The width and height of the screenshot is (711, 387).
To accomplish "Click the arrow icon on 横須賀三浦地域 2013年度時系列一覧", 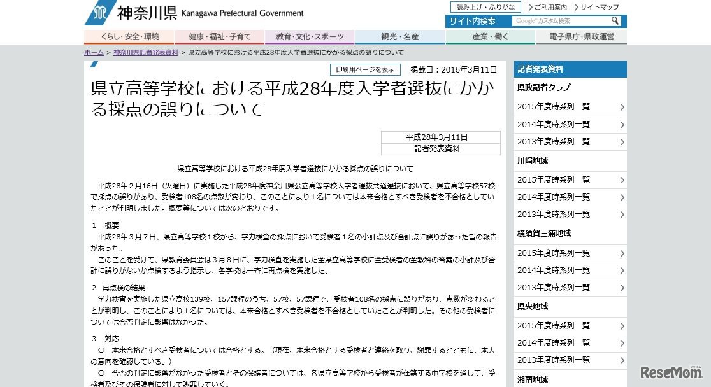I will click(x=622, y=288).
